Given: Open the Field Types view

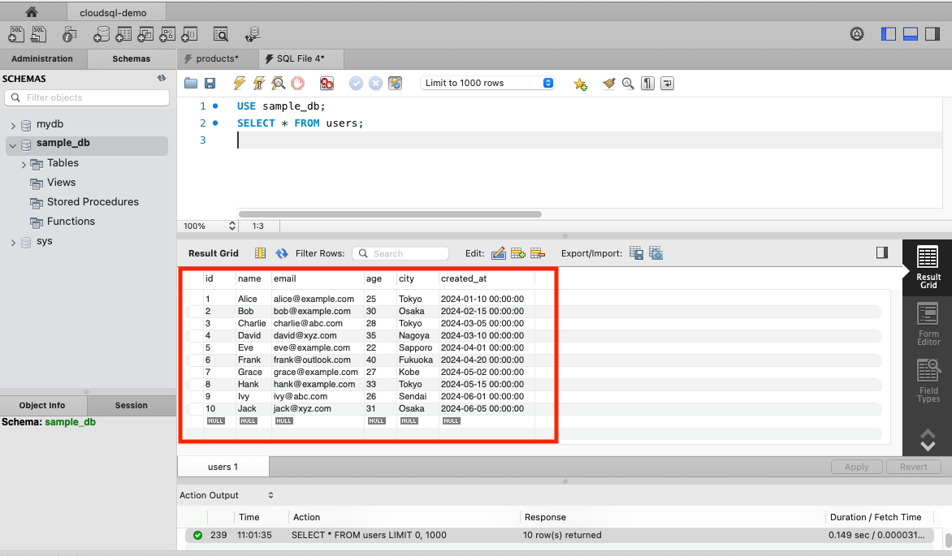Looking at the screenshot, I should pos(928,381).
